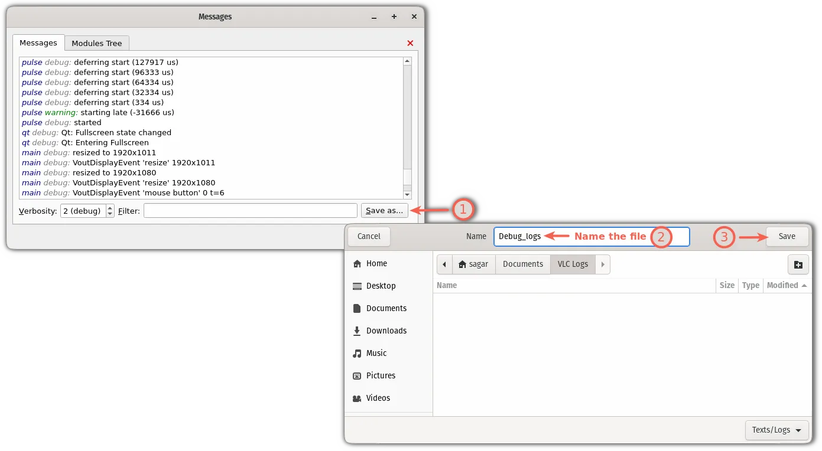
Task: Select Desktop in the places sidebar
Action: tap(381, 286)
